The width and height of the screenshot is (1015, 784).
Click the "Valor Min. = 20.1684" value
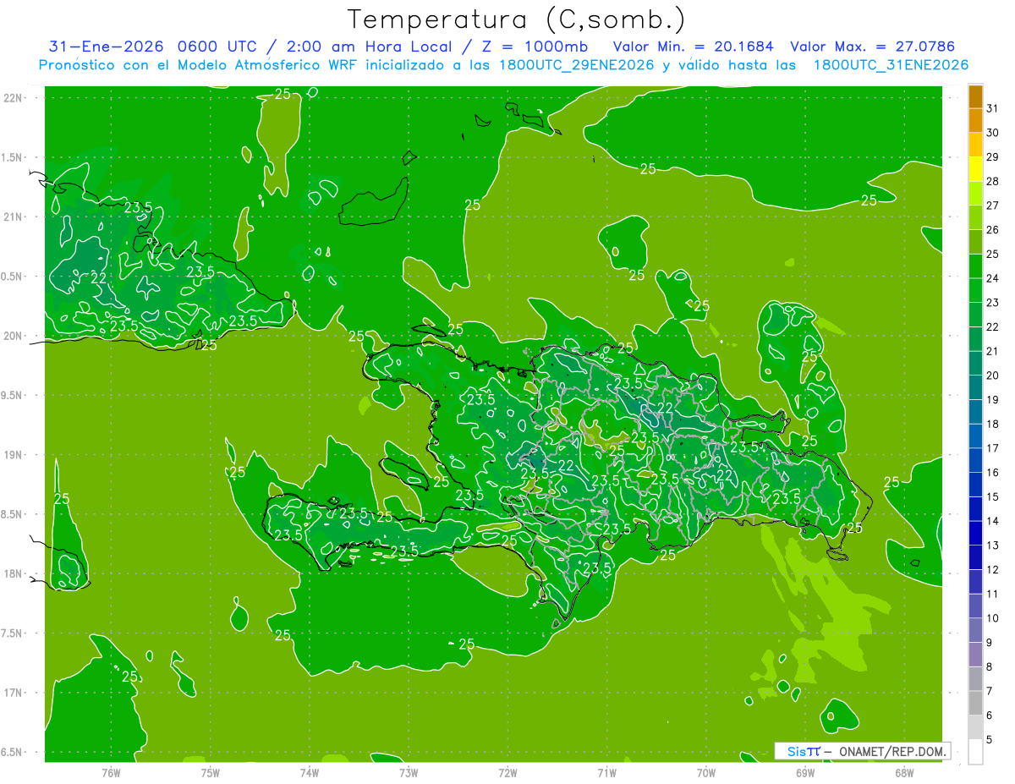(693, 46)
